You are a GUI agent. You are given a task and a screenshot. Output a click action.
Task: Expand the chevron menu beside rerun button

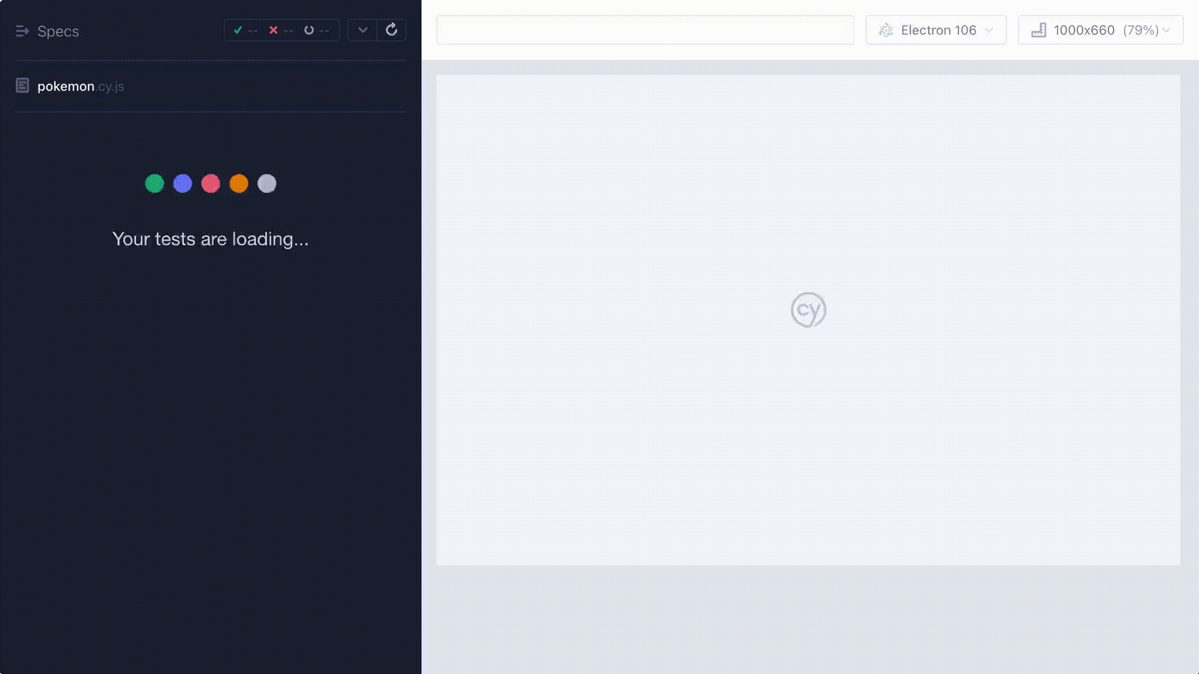[x=363, y=30]
